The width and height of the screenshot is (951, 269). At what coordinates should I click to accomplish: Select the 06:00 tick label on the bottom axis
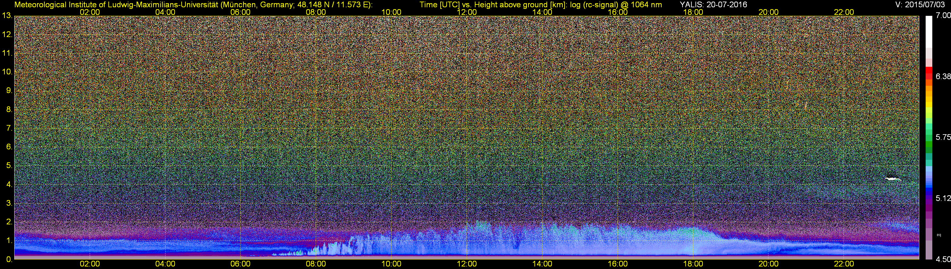[240, 264]
